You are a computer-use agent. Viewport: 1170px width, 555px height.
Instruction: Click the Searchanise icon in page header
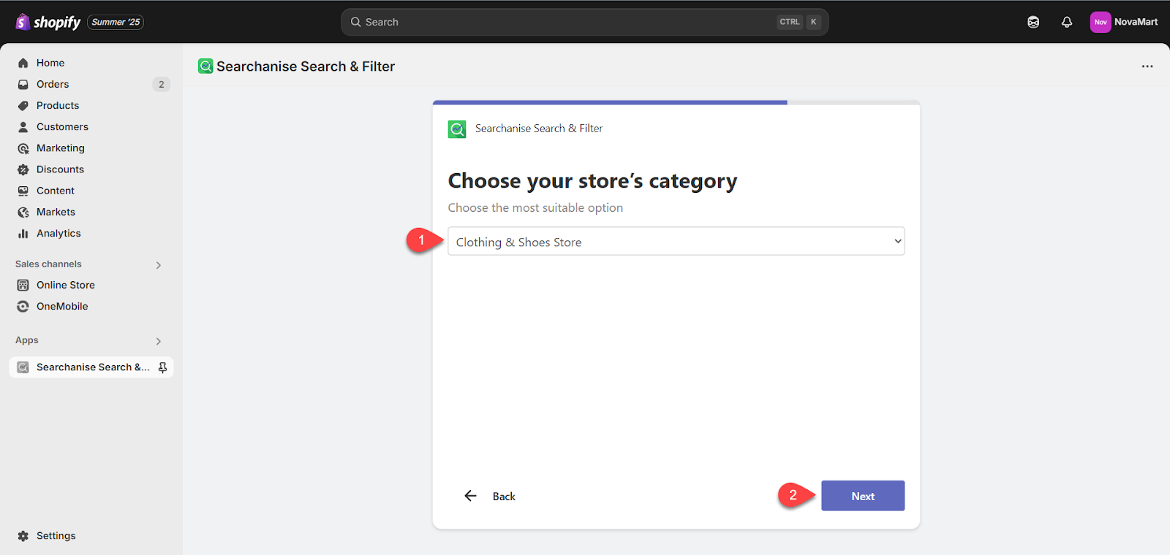[205, 66]
